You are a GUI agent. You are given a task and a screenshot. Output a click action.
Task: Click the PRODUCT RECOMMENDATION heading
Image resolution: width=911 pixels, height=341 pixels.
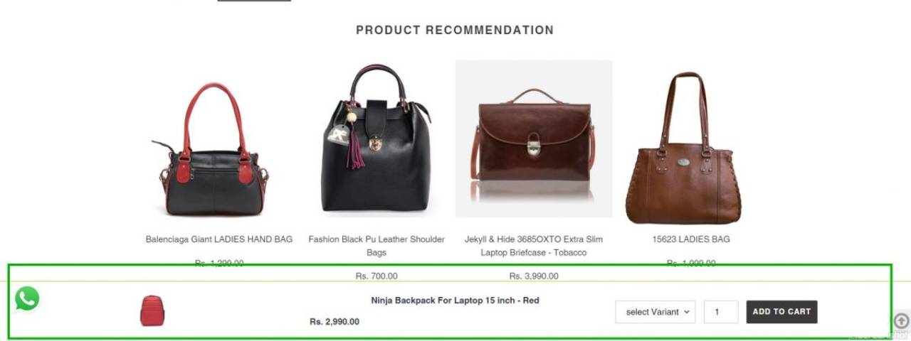pyautogui.click(x=455, y=31)
